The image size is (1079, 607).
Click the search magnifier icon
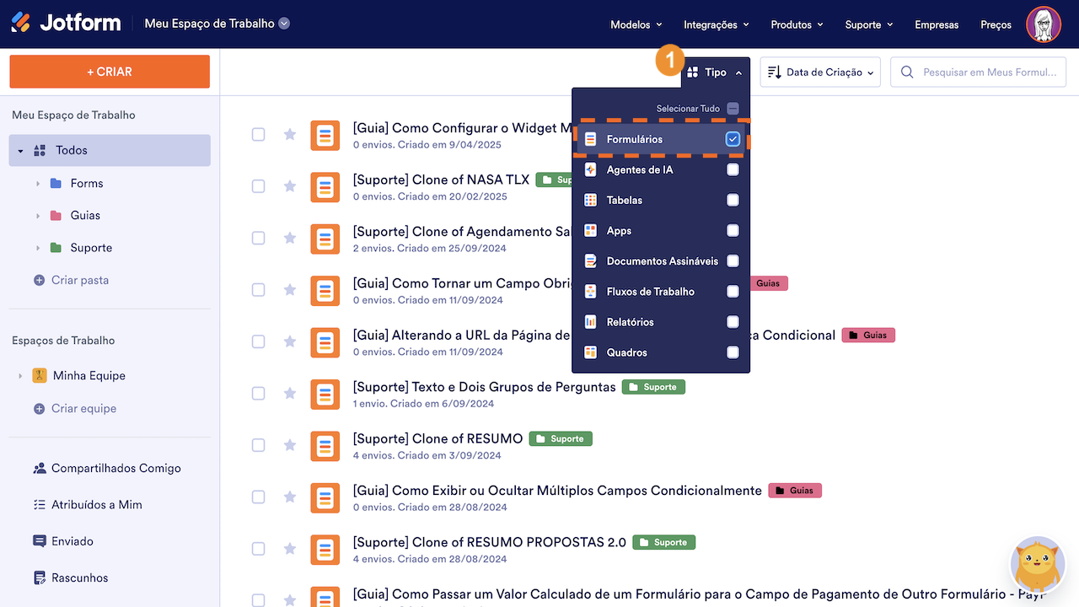coord(907,73)
